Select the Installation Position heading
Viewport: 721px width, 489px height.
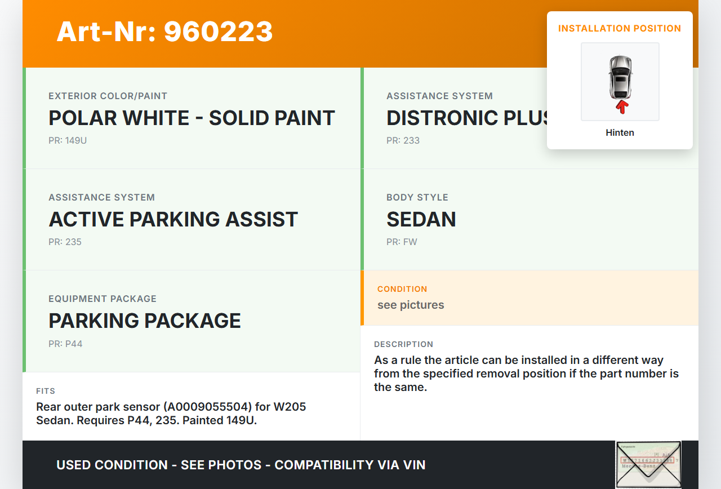point(620,28)
